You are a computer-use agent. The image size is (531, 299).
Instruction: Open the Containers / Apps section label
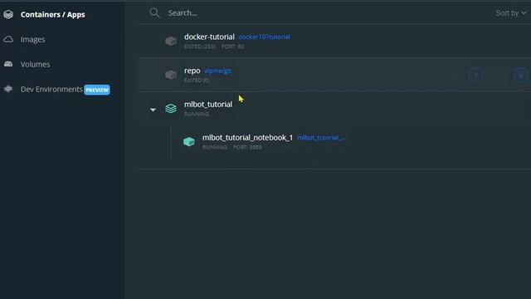53,15
